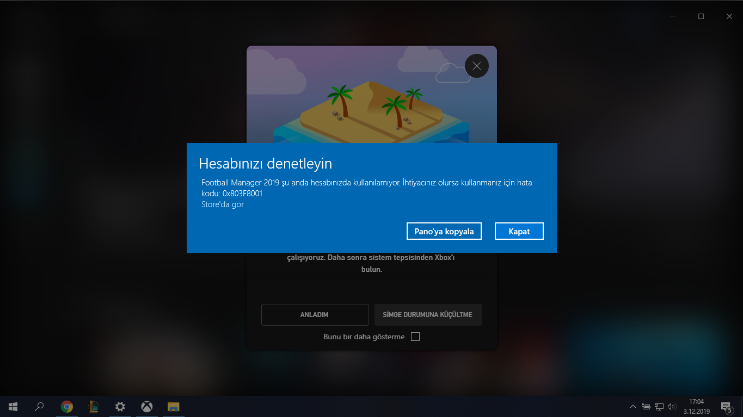The height and width of the screenshot is (417, 743).
Task: Open Google Chrome from taskbar
Action: pyautogui.click(x=67, y=406)
